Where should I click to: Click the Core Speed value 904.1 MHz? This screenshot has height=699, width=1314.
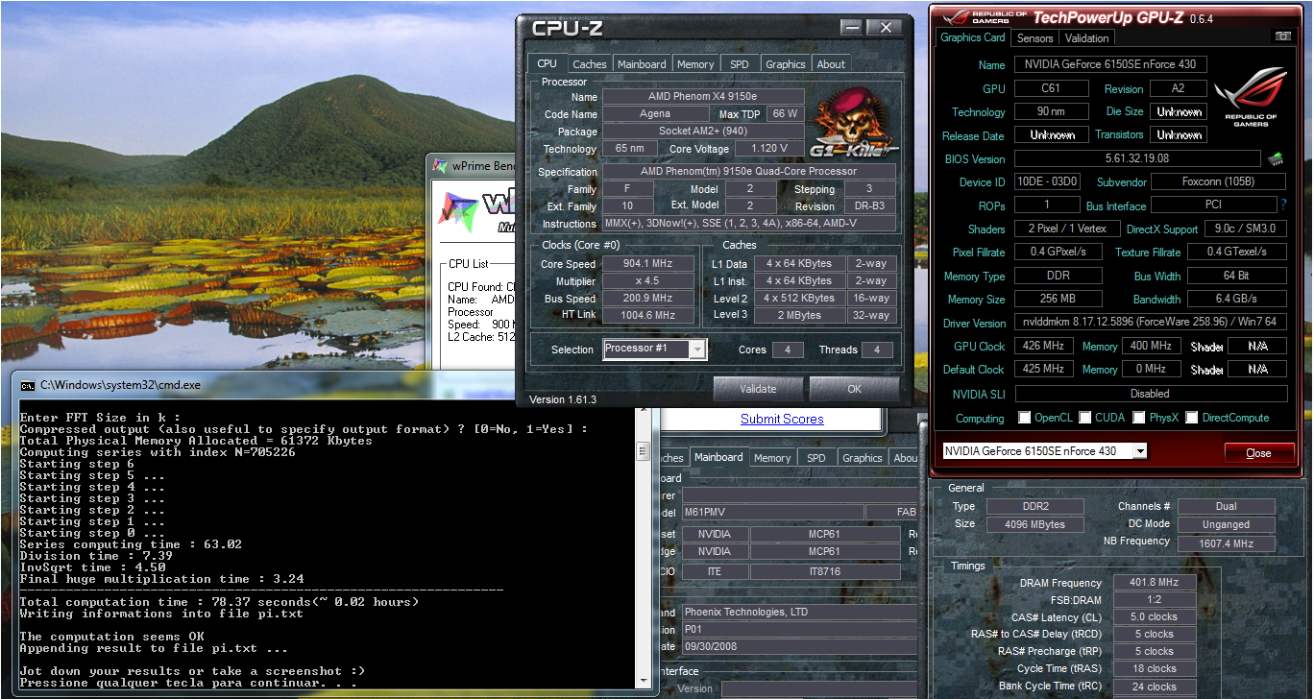[x=648, y=263]
